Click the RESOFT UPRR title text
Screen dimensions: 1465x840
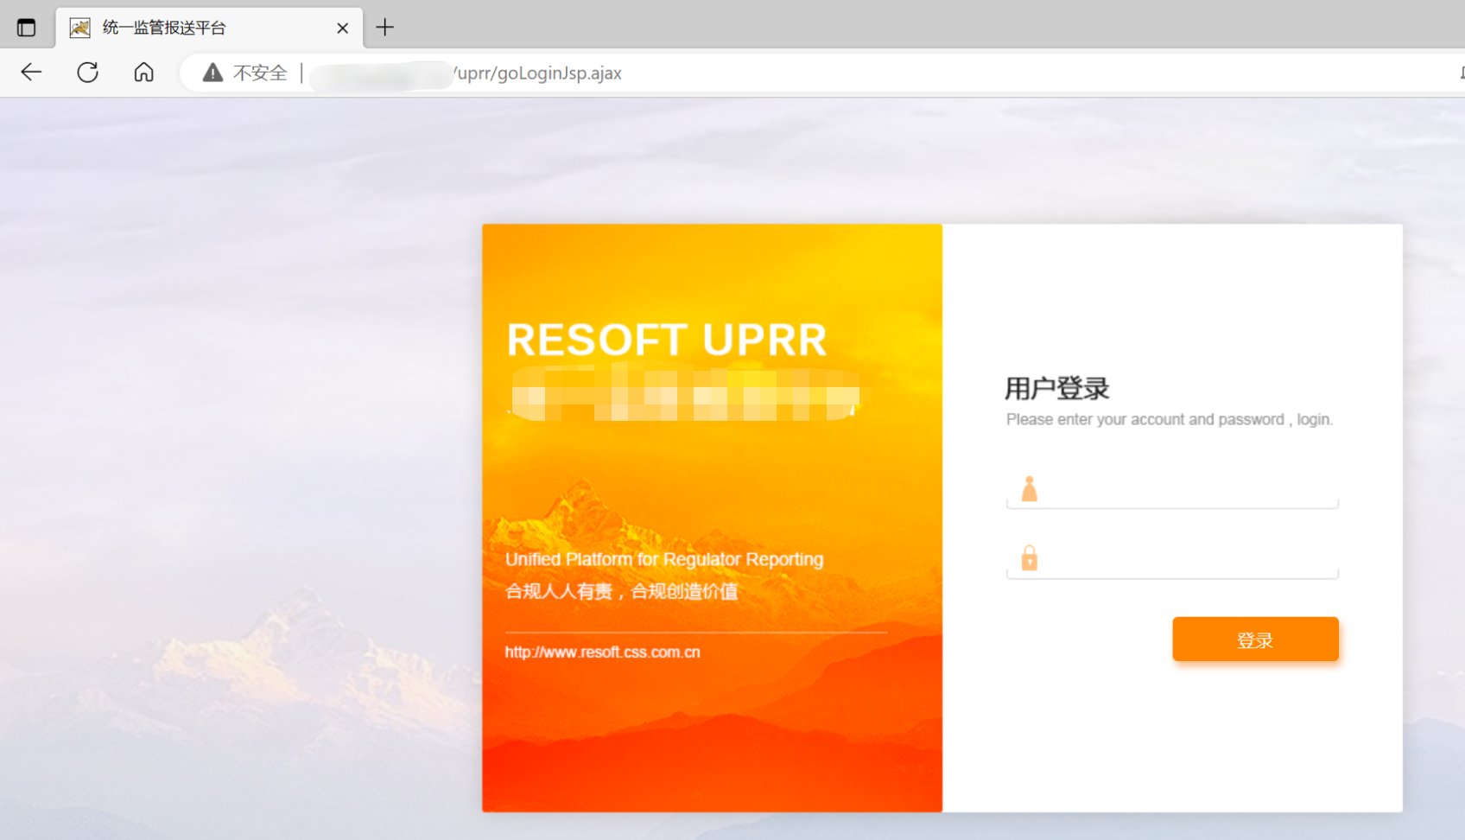[667, 340]
